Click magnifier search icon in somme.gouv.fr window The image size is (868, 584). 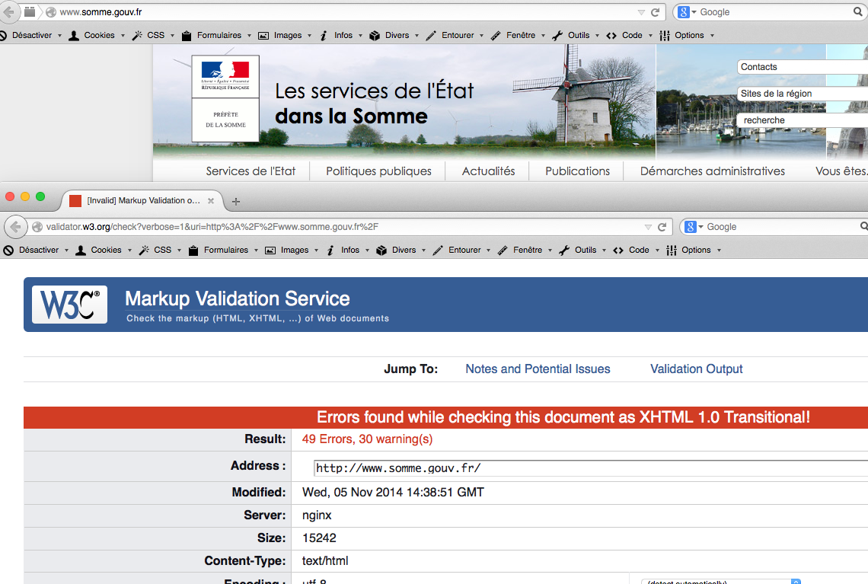pyautogui.click(x=858, y=11)
